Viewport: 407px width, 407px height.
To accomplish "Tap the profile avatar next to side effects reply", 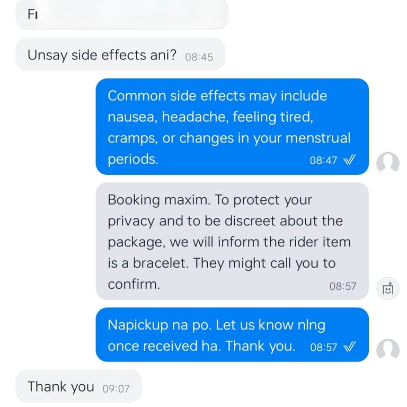I will tap(388, 163).
